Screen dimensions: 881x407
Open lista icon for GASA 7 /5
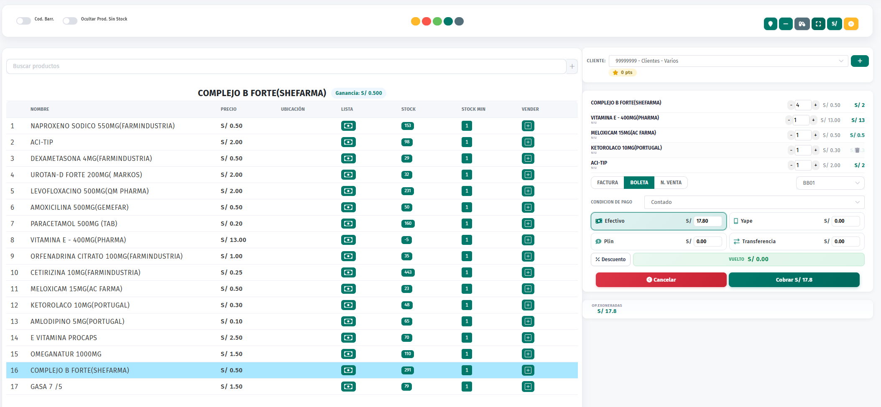pyautogui.click(x=348, y=387)
